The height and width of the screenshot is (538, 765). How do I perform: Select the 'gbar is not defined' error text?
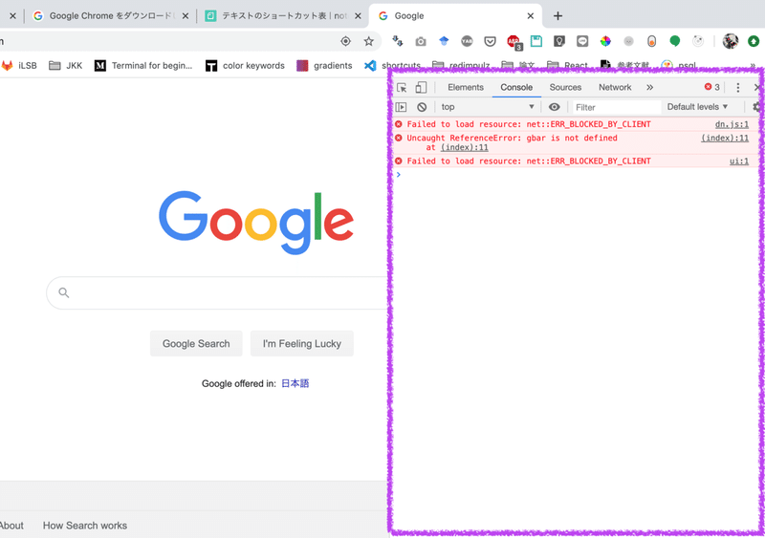click(x=572, y=138)
